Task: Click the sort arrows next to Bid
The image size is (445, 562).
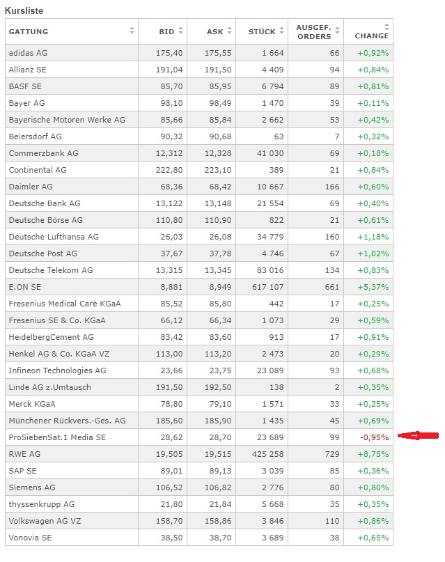Action: [181, 31]
